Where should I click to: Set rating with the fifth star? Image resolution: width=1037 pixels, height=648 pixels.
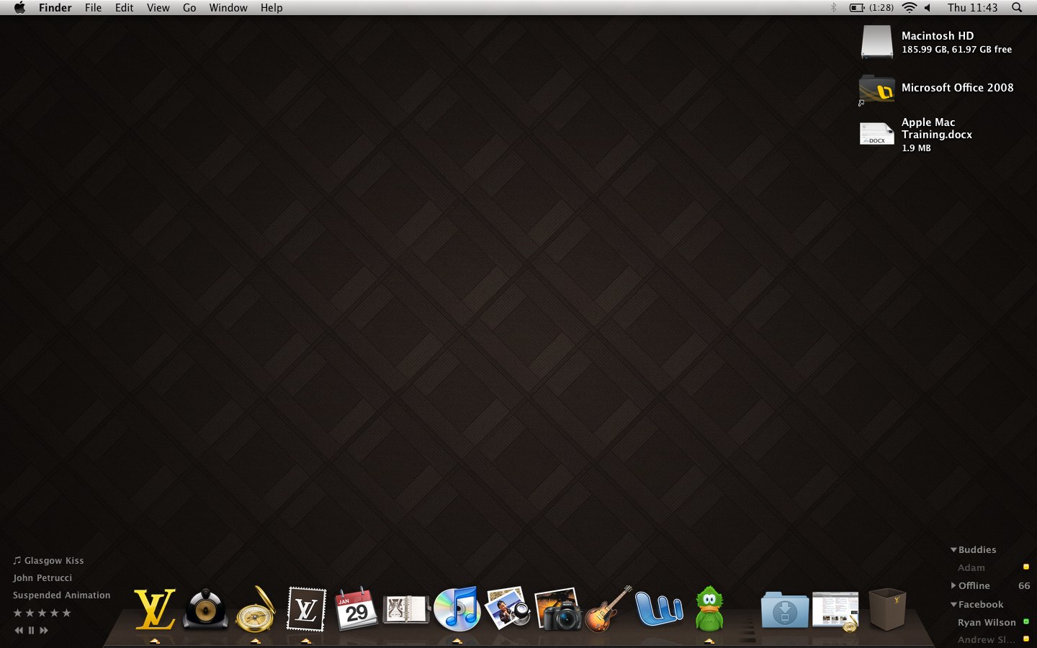(66, 613)
